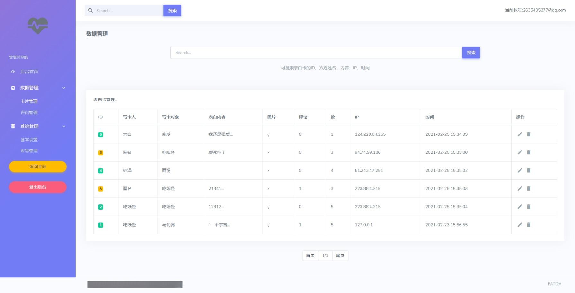Screen dimensions: 575x293
Task: Click the timestamp 2021-02-23 15:56:55
Action: pyautogui.click(x=446, y=225)
